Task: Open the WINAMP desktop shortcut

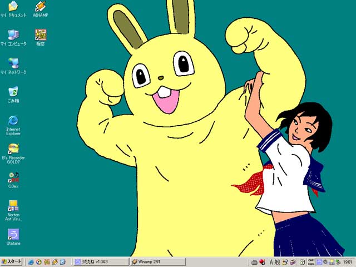Action: pos(40,7)
